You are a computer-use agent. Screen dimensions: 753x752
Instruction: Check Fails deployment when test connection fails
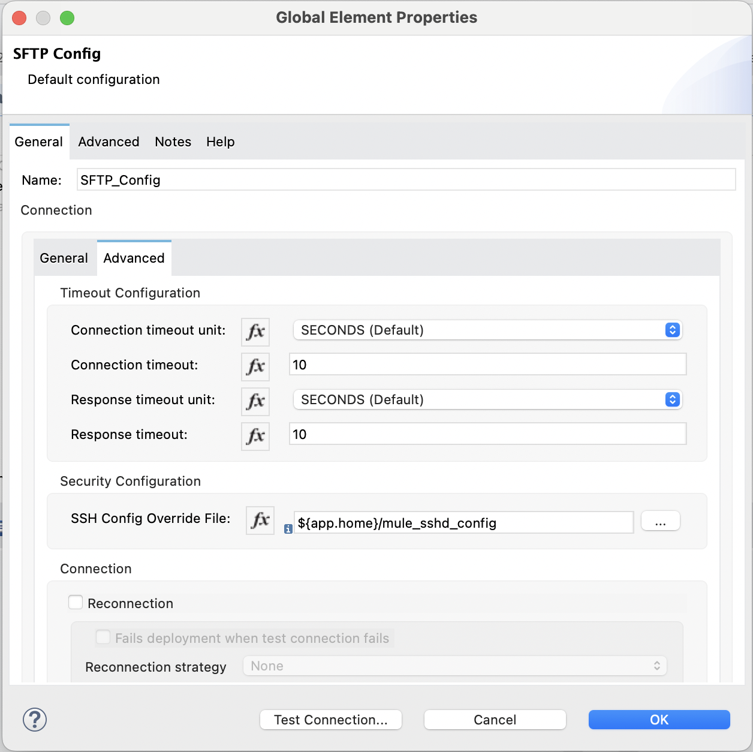(x=103, y=637)
